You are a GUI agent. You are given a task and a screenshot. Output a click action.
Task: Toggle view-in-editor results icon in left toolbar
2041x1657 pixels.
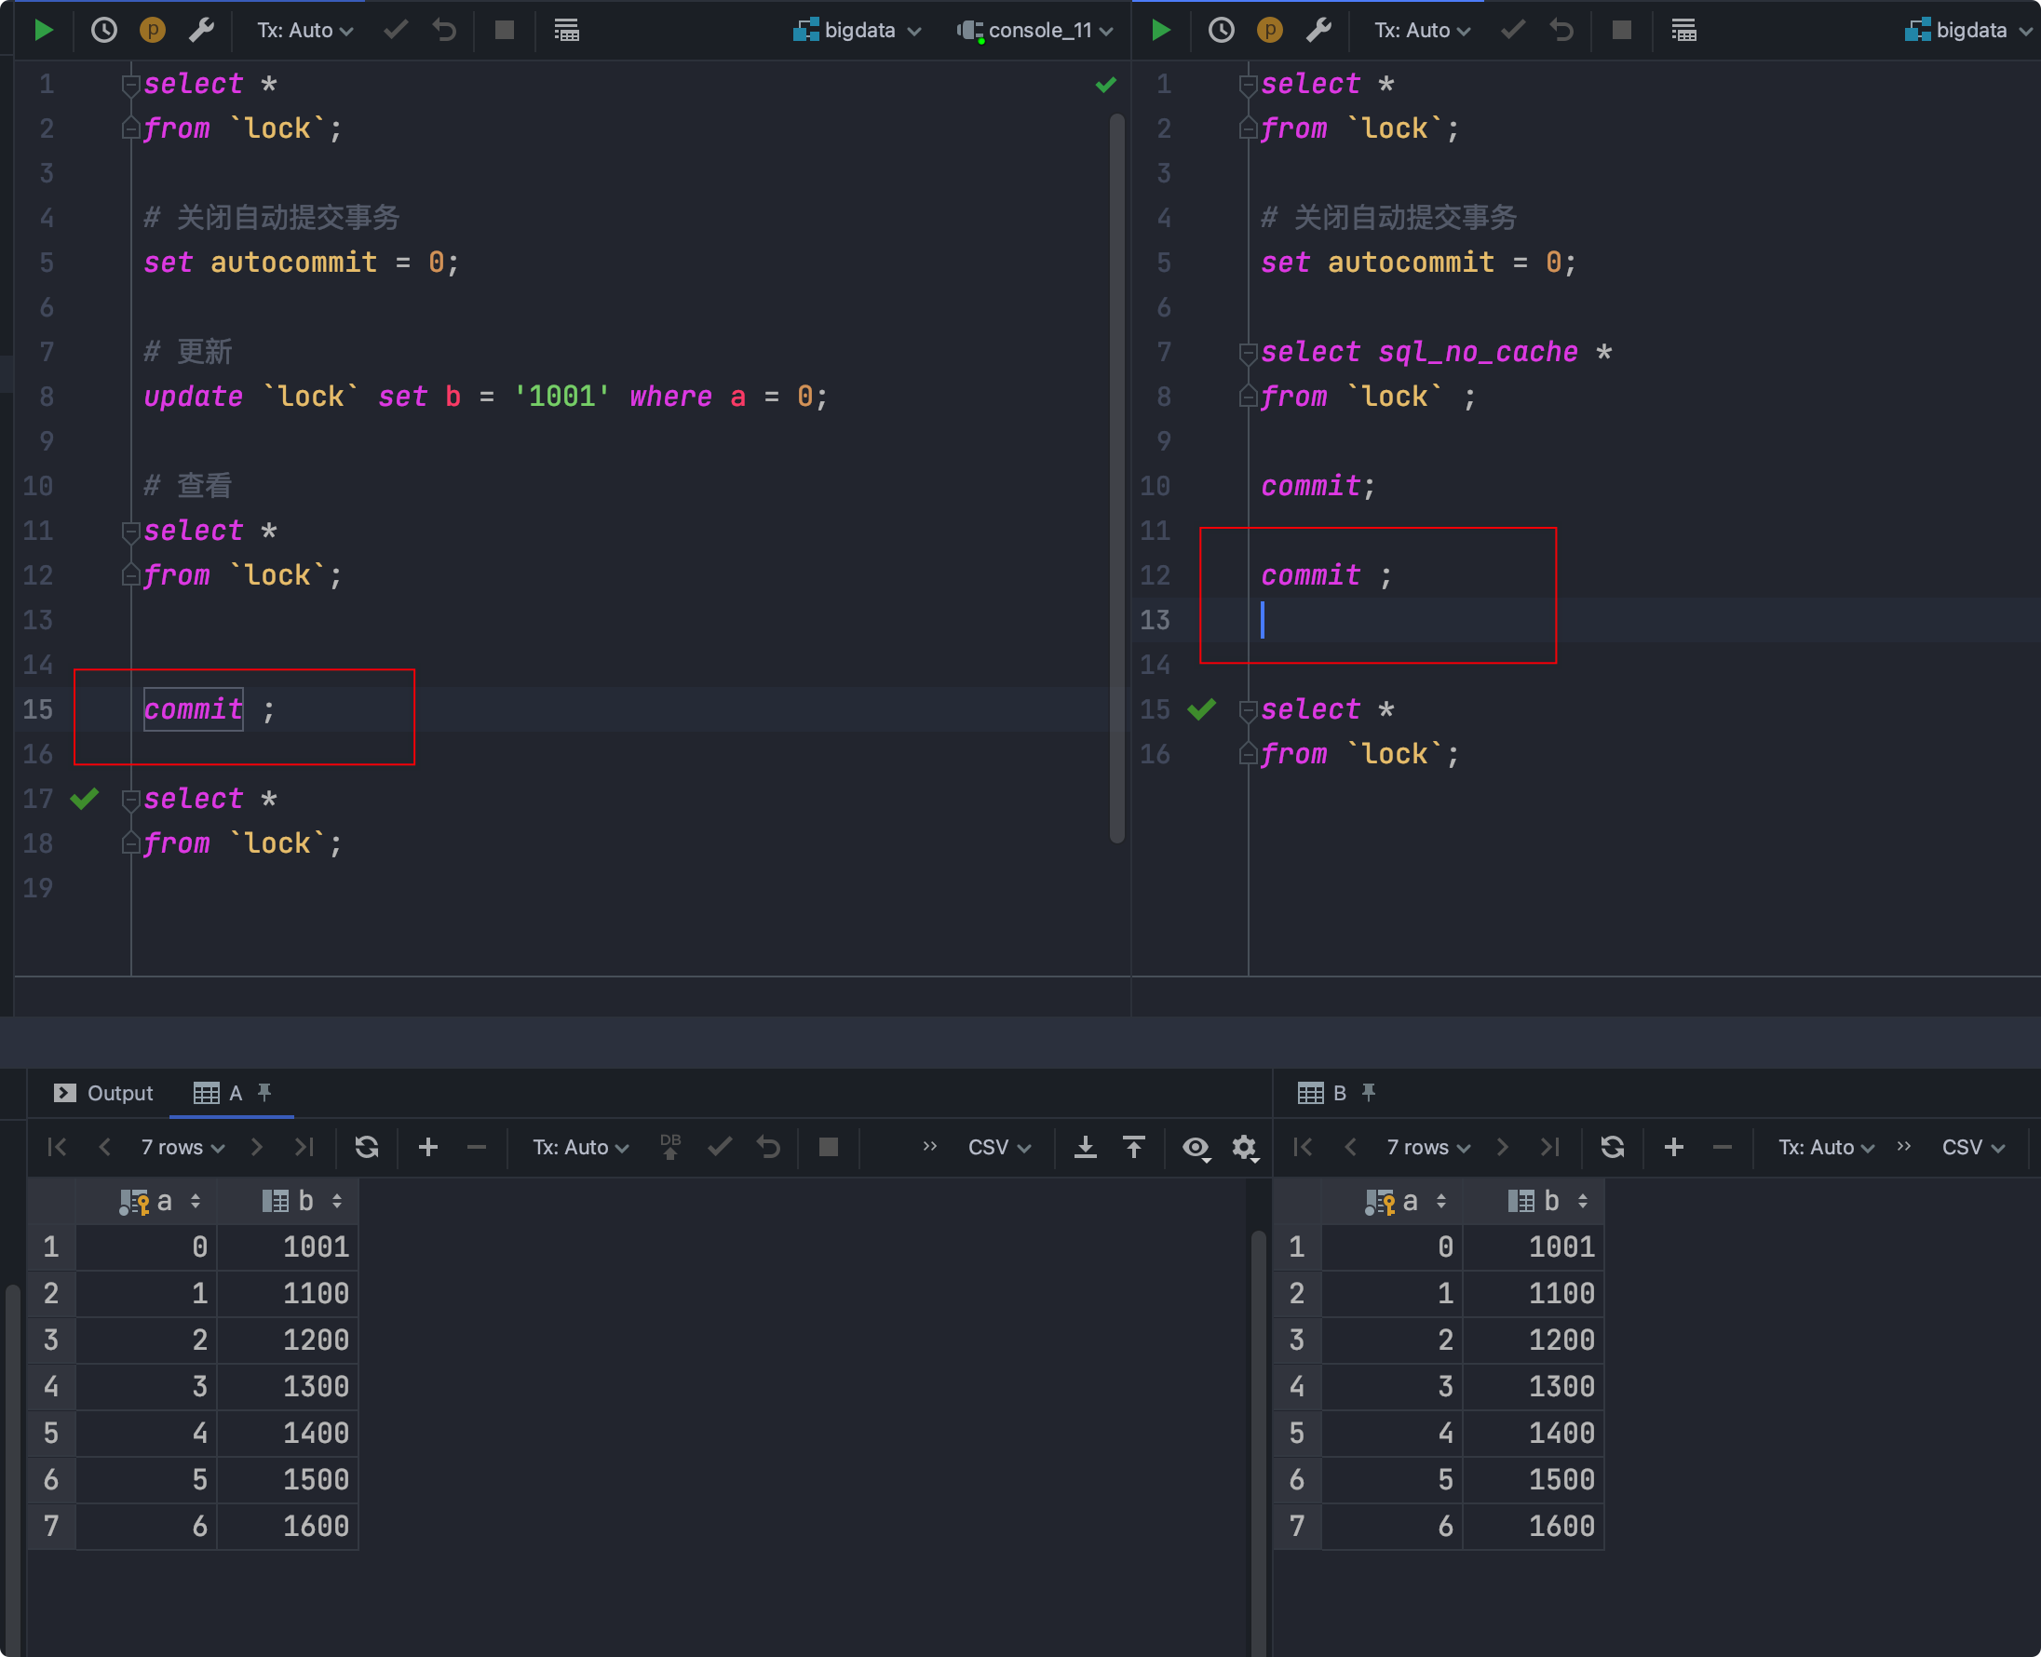[x=567, y=31]
